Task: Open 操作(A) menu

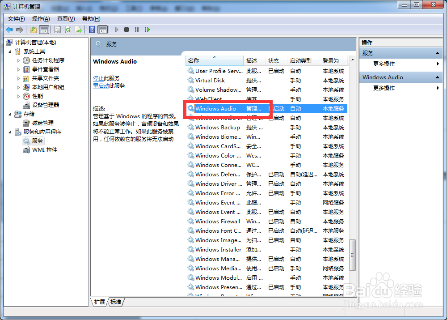Action: point(41,19)
